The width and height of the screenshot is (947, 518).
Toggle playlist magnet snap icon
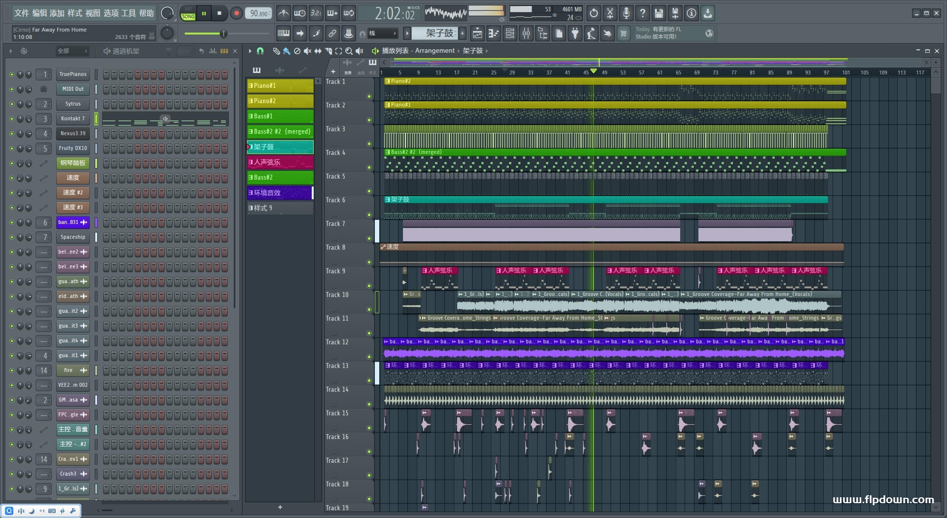point(260,51)
